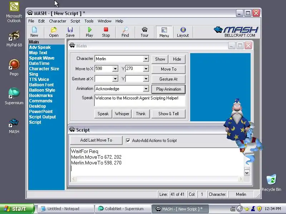Viewport: 286px width, 214px height.
Task: Toggle the Menu toolbar button
Action: coord(164,32)
